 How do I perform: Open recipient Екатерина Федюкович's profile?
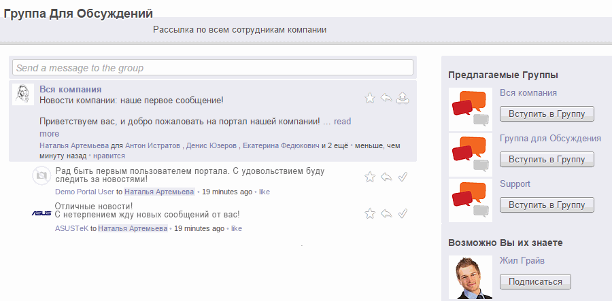coord(281,146)
